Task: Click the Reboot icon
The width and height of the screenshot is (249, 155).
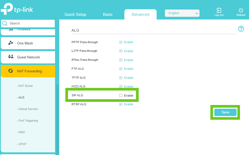Action: [241, 10]
